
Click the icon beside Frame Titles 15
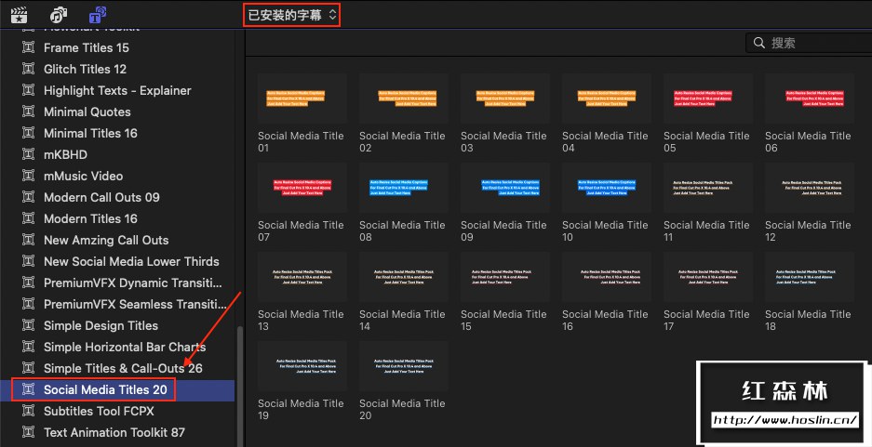(x=28, y=47)
